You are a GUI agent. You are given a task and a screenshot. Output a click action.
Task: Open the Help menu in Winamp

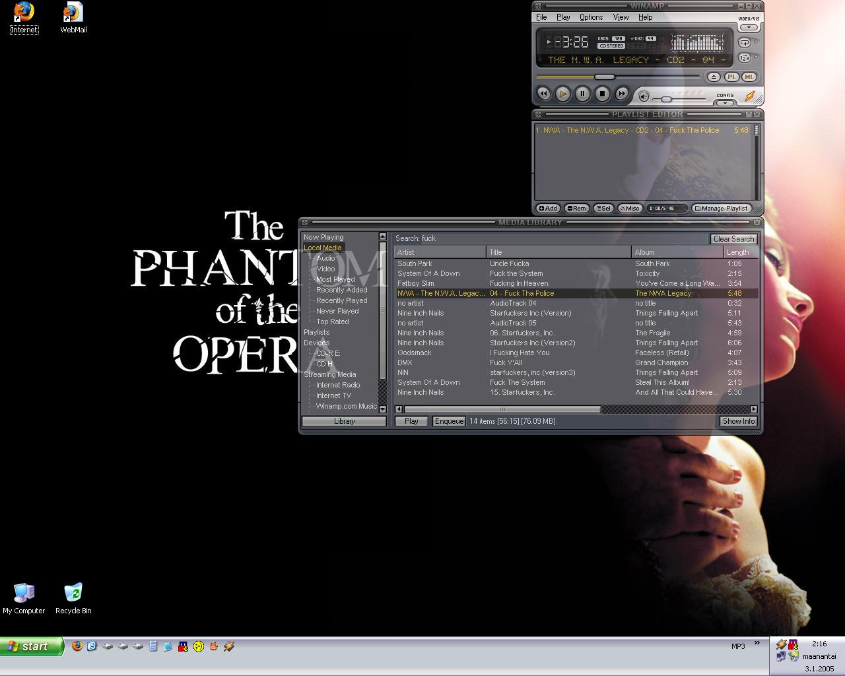(645, 17)
